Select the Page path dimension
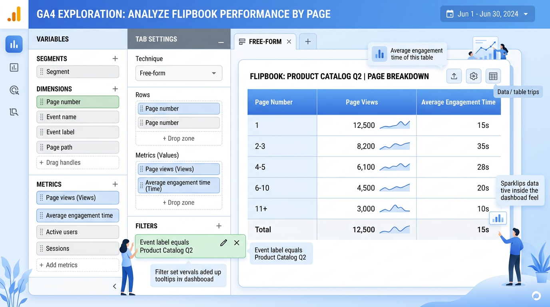The height and width of the screenshot is (307, 550). click(78, 147)
